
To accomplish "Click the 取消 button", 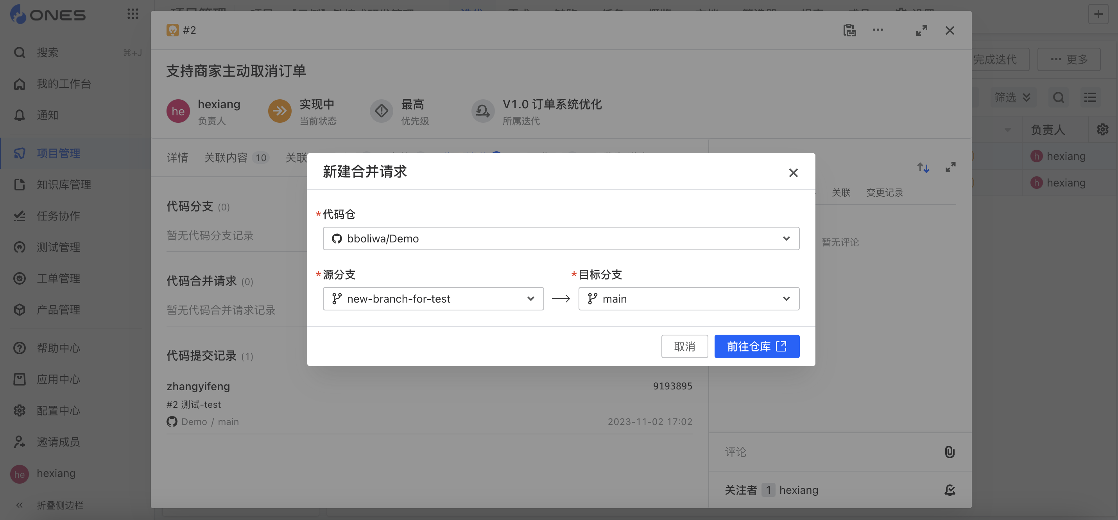I will pyautogui.click(x=684, y=346).
